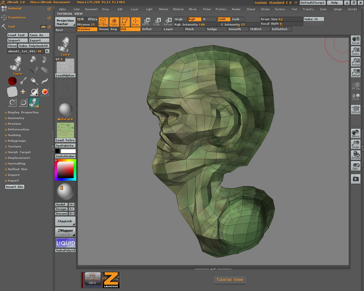The image size is (364, 291).
Task: Open the Tool dropdown in the shelf
Action: tap(65, 55)
